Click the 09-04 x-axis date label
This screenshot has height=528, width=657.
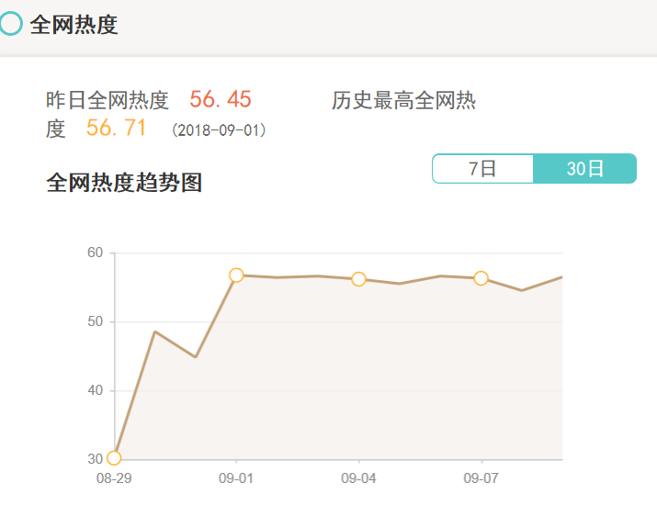click(358, 478)
